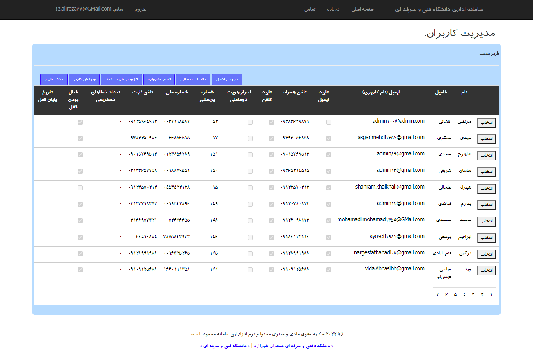Toggle phone-confirmed checkbox for ayosefi1985 row
Image resolution: width=533 pixels, height=358 pixels.
[271, 237]
